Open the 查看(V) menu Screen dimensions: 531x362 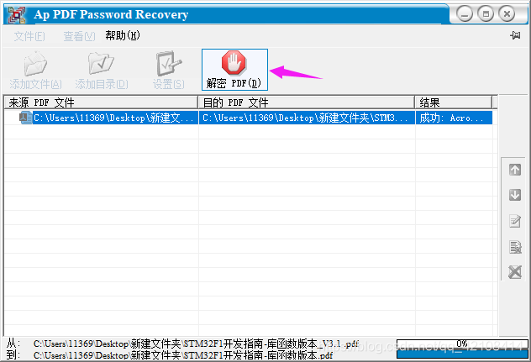point(79,36)
